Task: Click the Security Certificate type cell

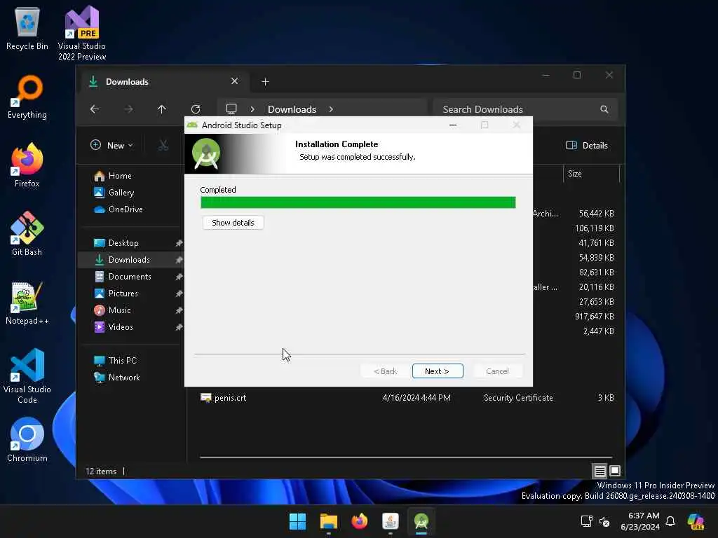Action: 518,398
